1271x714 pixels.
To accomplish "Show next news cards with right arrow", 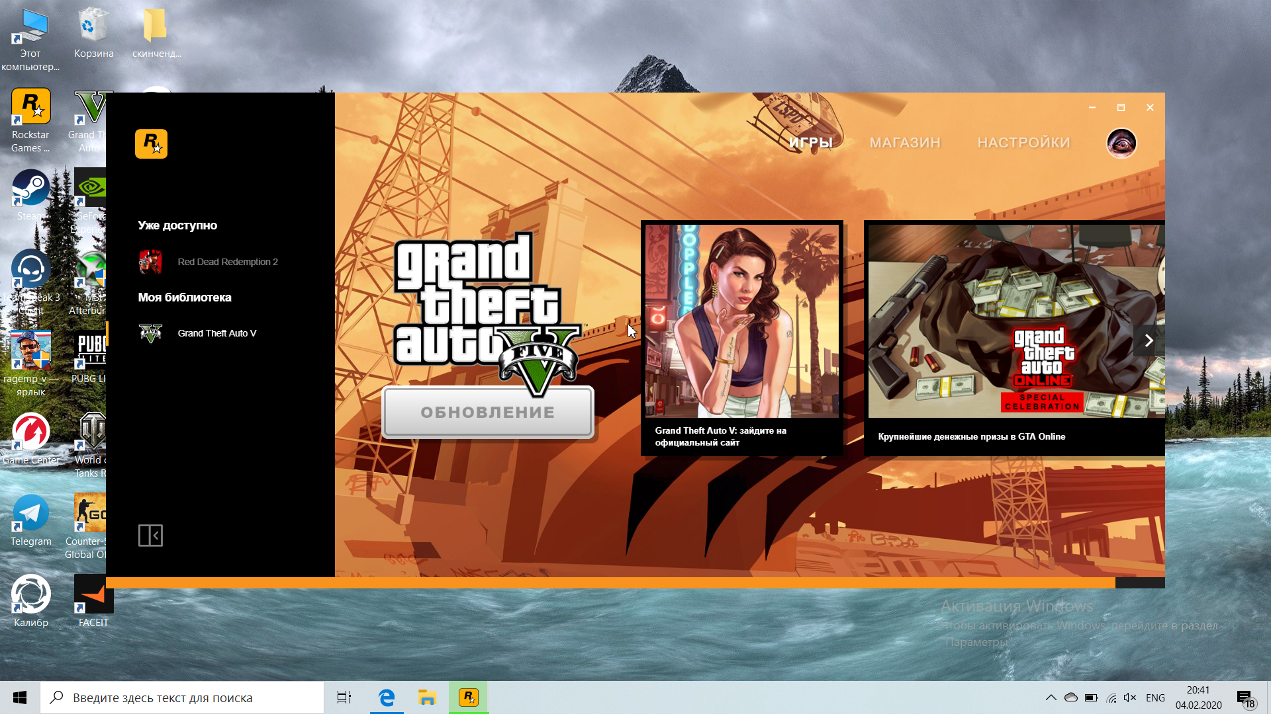I will pos(1149,340).
